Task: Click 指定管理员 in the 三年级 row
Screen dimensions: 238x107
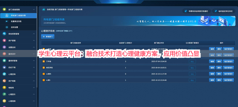Action: click(228, 61)
